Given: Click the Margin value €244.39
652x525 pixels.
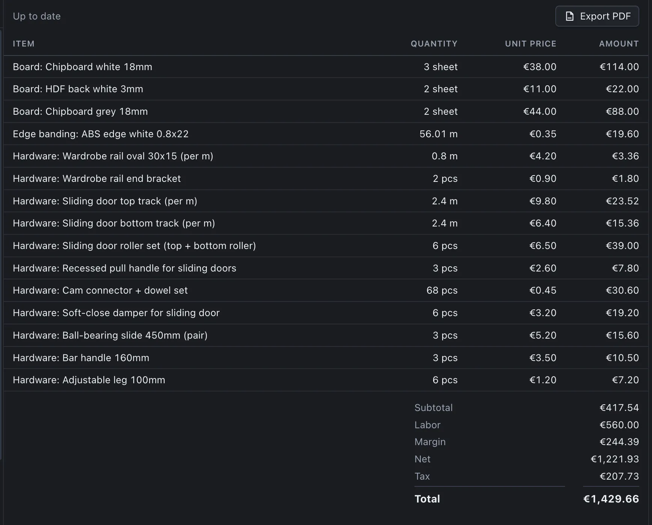Looking at the screenshot, I should pos(619,442).
